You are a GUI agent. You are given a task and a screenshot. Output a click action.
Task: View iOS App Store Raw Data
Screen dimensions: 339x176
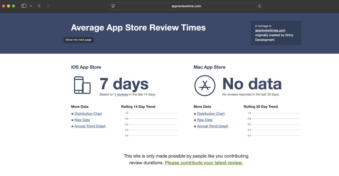pos(82,120)
